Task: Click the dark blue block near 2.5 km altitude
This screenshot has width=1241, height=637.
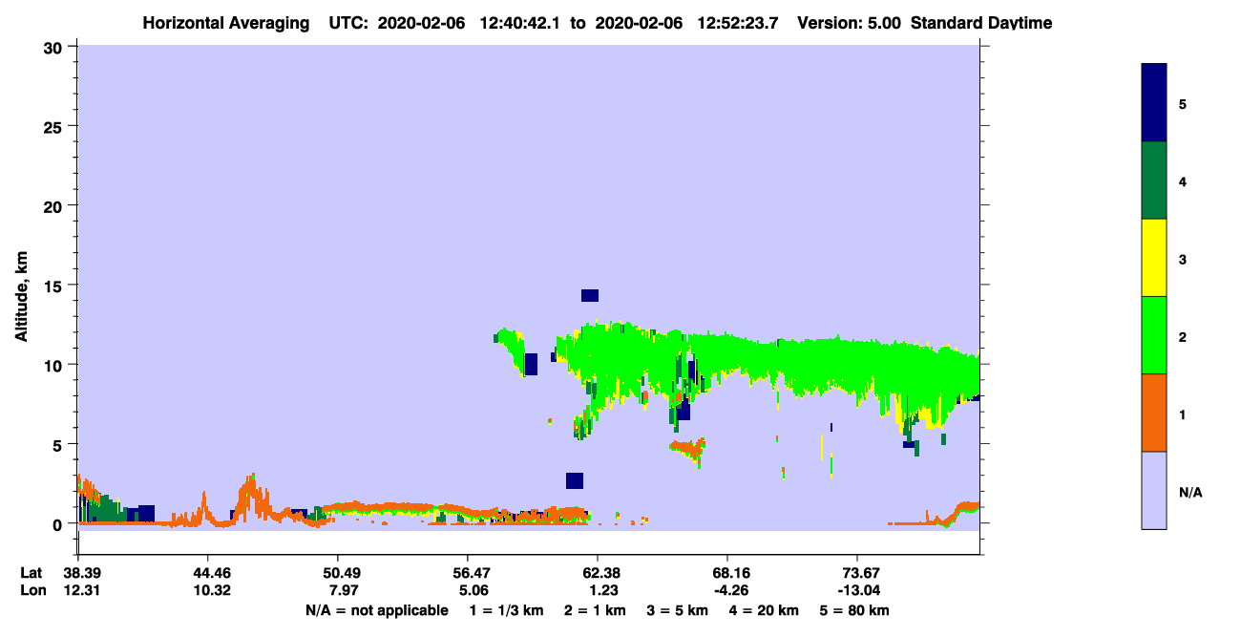Action: pos(575,480)
